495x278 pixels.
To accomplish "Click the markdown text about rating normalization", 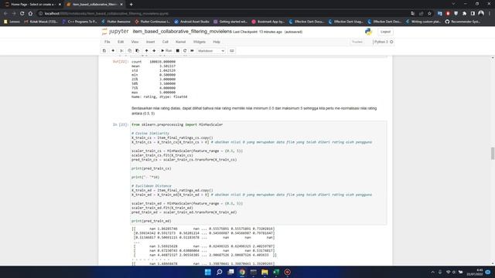I will point(254,110).
